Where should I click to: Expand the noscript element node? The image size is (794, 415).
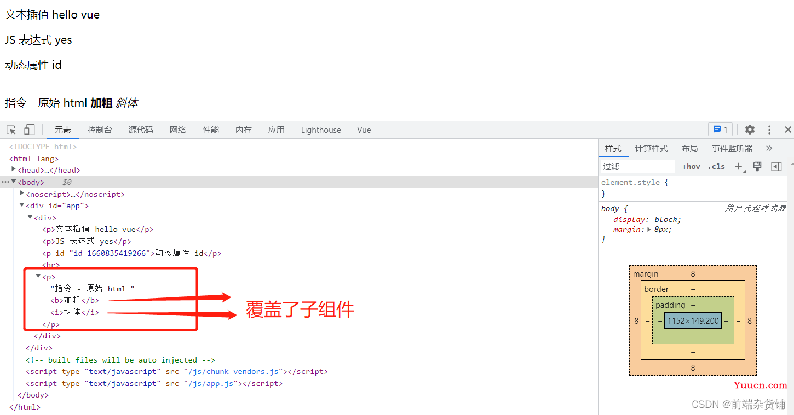point(22,194)
